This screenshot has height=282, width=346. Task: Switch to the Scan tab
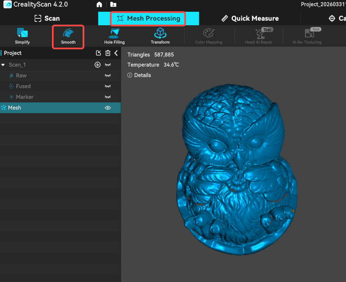pos(47,18)
